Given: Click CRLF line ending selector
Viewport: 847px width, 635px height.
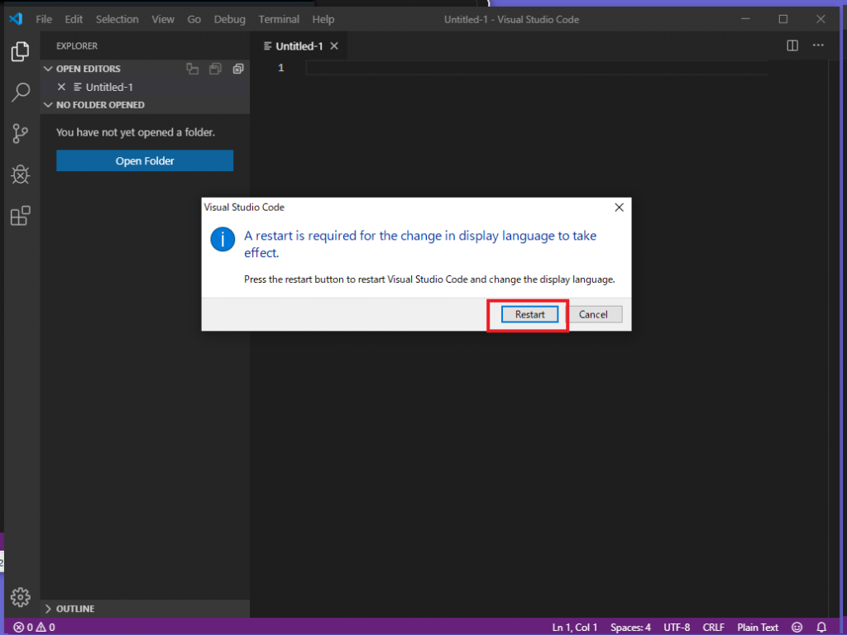Looking at the screenshot, I should [x=713, y=628].
